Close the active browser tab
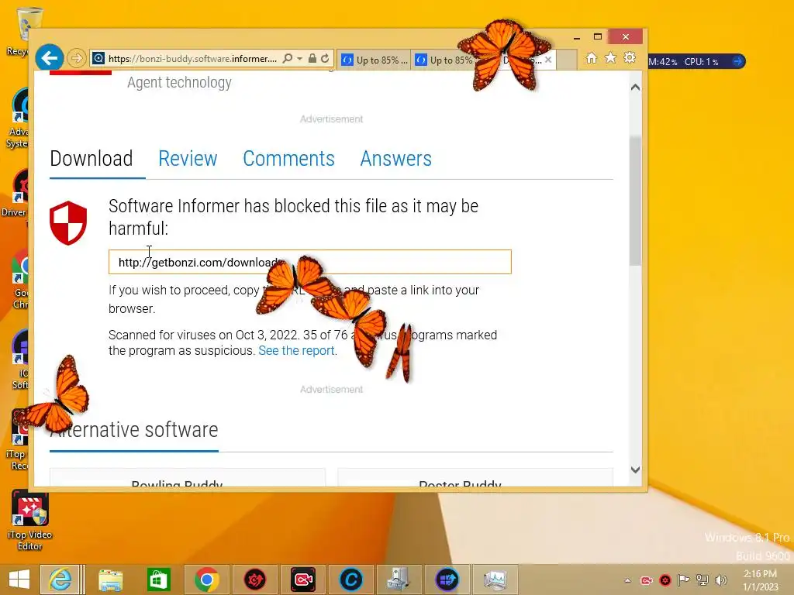Viewport: 794px width, 595px height. point(548,60)
